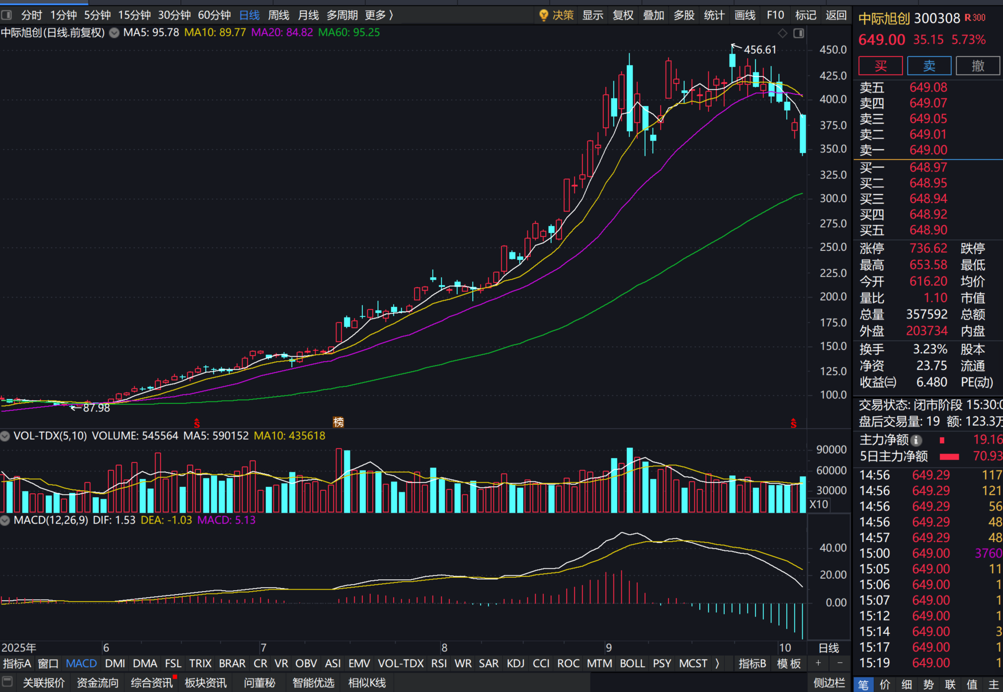Click the panel layout icon beside the diamond
1003x692 pixels.
(x=799, y=33)
